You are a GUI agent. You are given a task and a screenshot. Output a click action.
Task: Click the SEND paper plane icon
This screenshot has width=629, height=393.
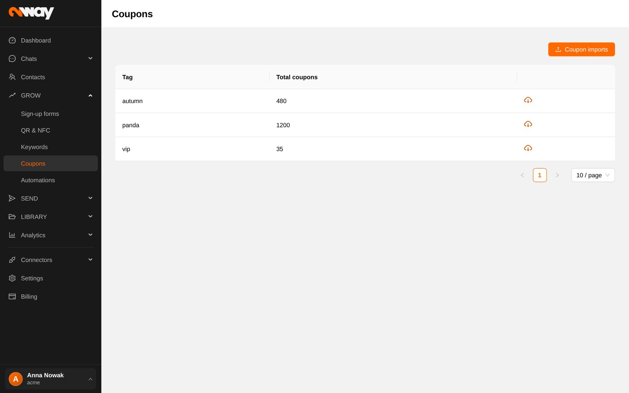[12, 198]
